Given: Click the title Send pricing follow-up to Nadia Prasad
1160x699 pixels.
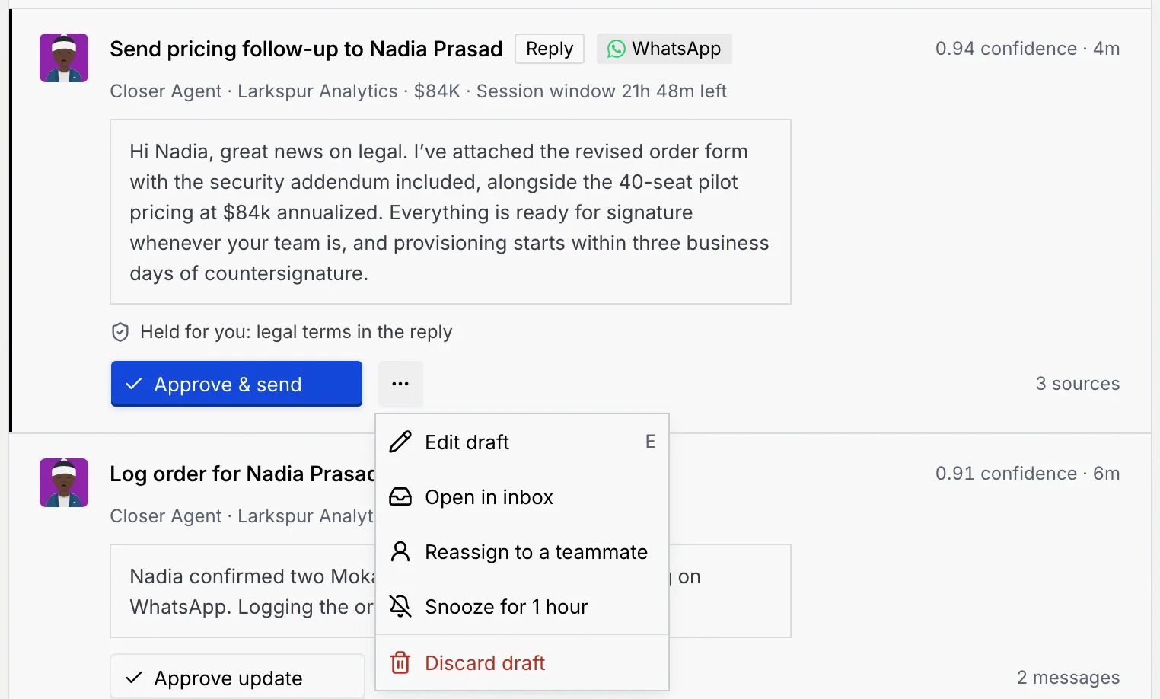Looking at the screenshot, I should [x=306, y=49].
